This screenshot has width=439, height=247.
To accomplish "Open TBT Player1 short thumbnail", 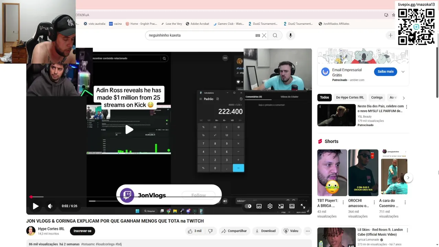I will tap(332, 173).
